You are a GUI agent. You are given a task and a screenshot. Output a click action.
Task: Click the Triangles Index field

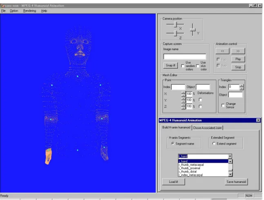pyautogui.click(x=234, y=87)
